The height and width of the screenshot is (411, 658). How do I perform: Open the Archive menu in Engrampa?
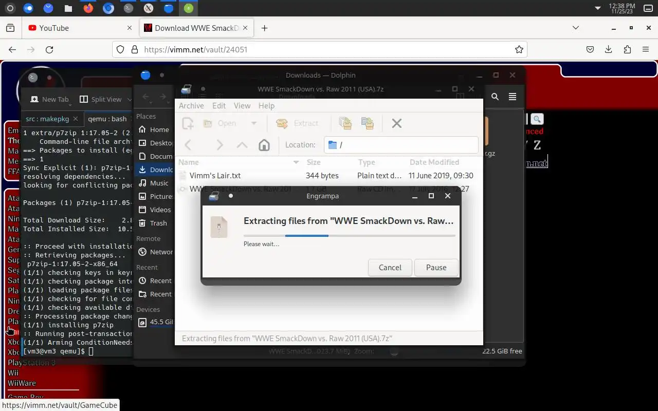(191, 105)
